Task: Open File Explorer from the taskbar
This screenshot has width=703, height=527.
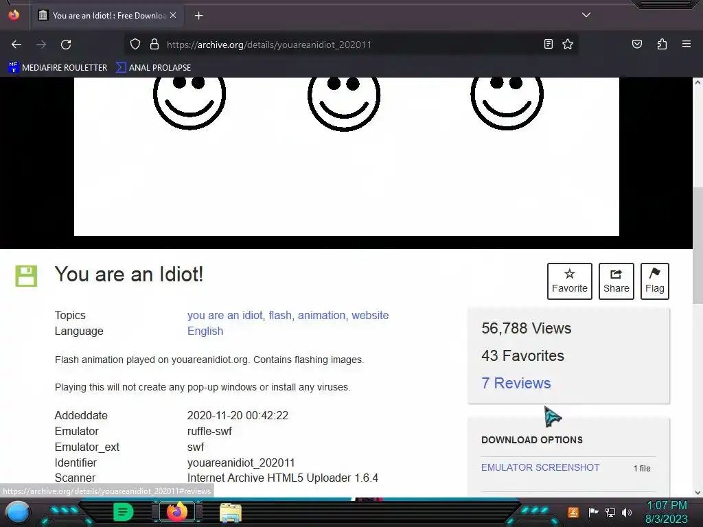Action: pos(231,512)
